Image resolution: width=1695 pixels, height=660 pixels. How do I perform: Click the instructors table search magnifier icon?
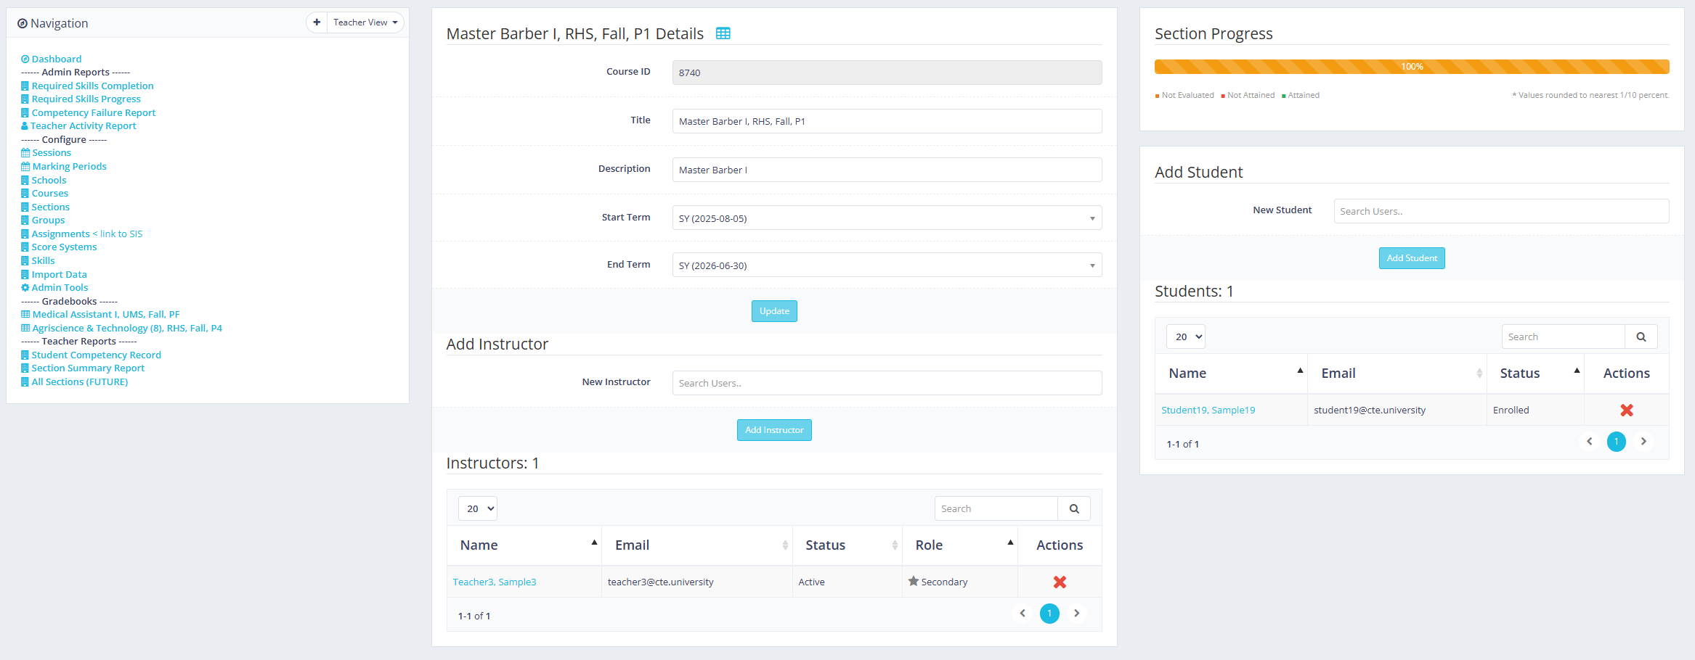[1073, 508]
